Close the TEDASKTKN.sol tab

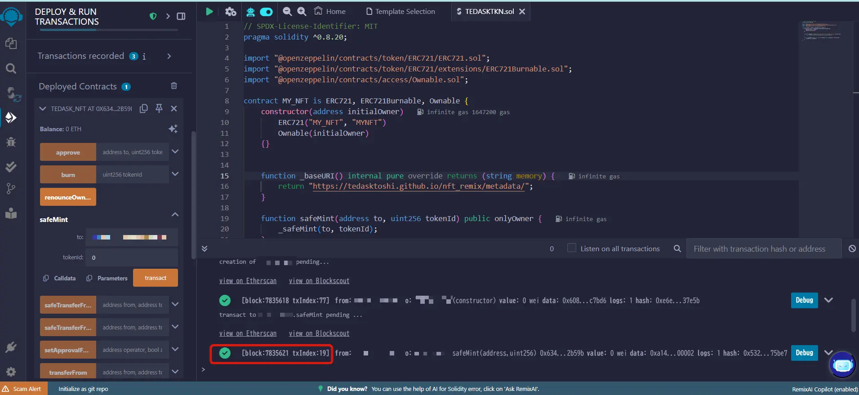(x=522, y=11)
